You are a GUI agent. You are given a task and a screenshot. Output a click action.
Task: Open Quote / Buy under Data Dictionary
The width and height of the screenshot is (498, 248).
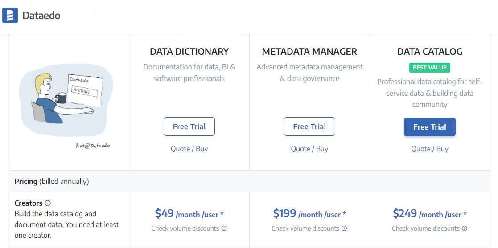[x=189, y=149]
